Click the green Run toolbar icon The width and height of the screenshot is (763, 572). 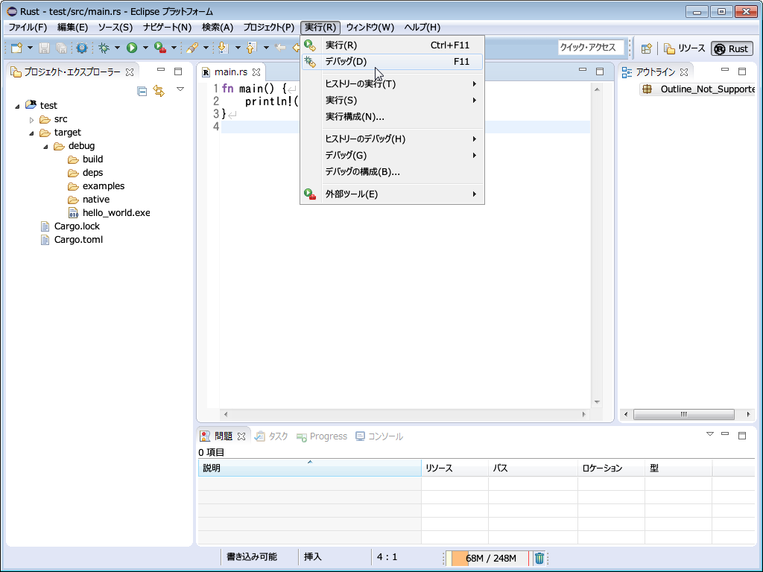132,48
